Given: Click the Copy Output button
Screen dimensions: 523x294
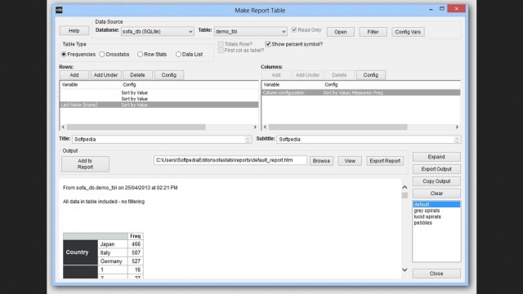Looking at the screenshot, I should tap(436, 181).
